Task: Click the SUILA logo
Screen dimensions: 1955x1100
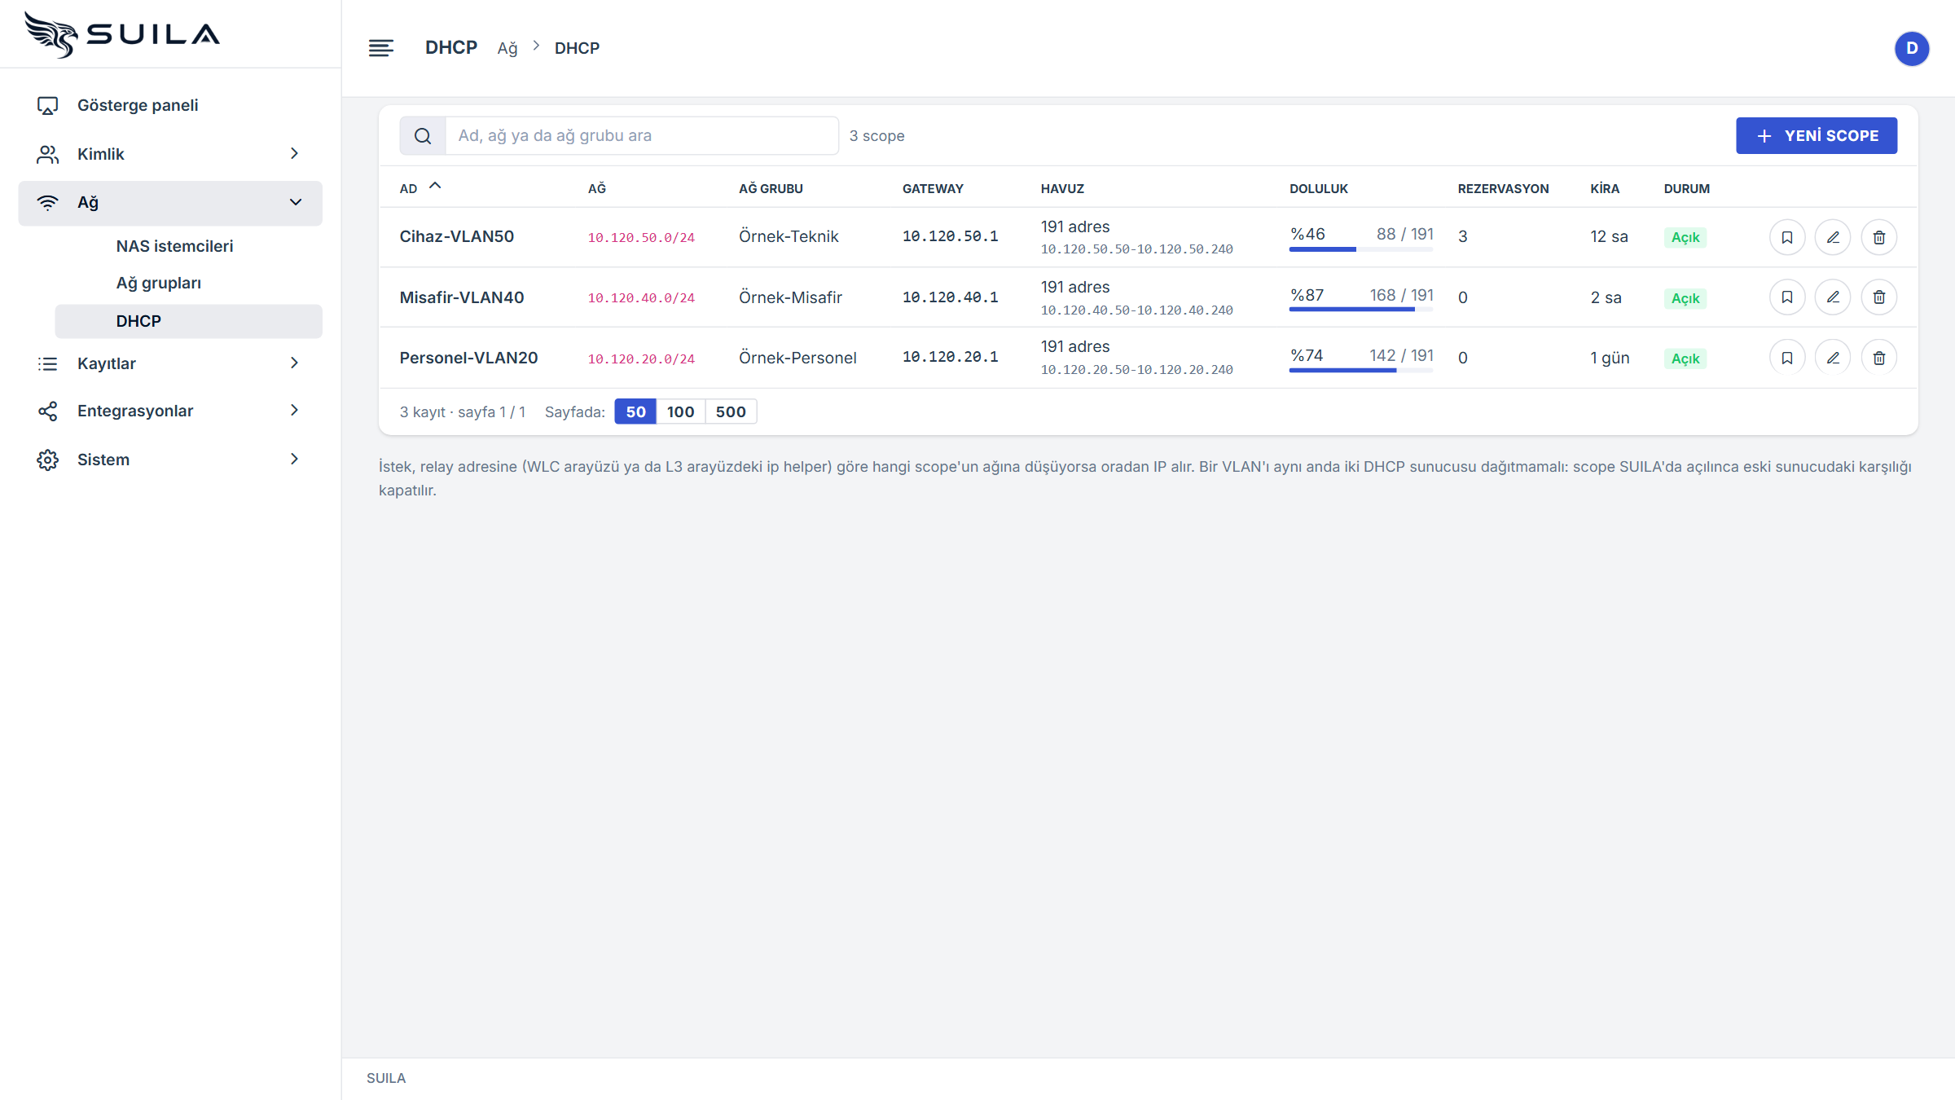Action: pos(122,34)
